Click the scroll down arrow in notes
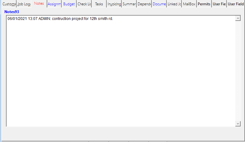The width and height of the screenshot is (245, 142). pos(237,124)
